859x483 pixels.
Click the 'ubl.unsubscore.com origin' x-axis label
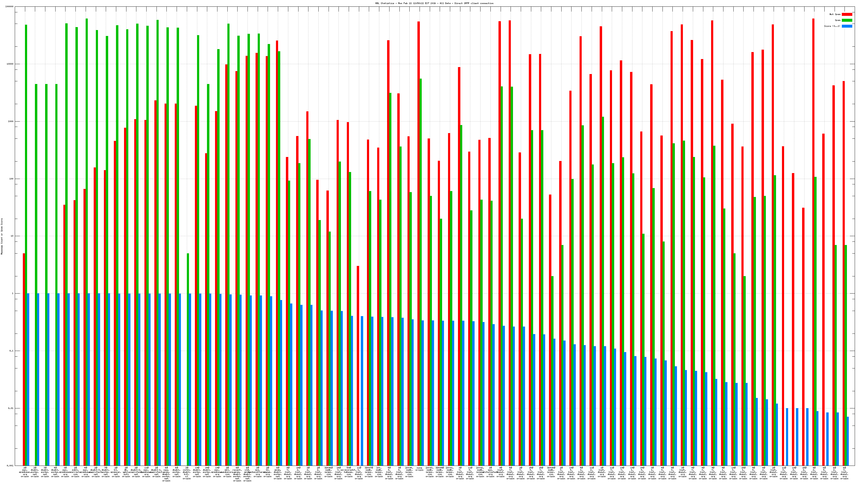pyautogui.click(x=227, y=472)
